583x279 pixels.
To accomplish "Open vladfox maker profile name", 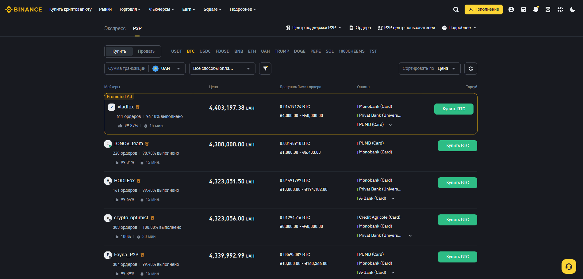I will [x=126, y=107].
